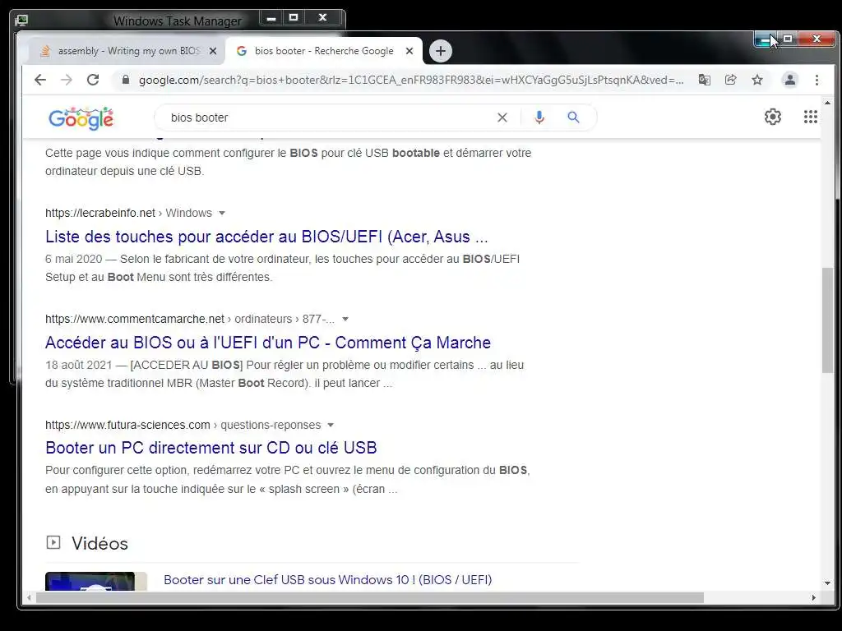Click the bios booter search field

(x=327, y=117)
